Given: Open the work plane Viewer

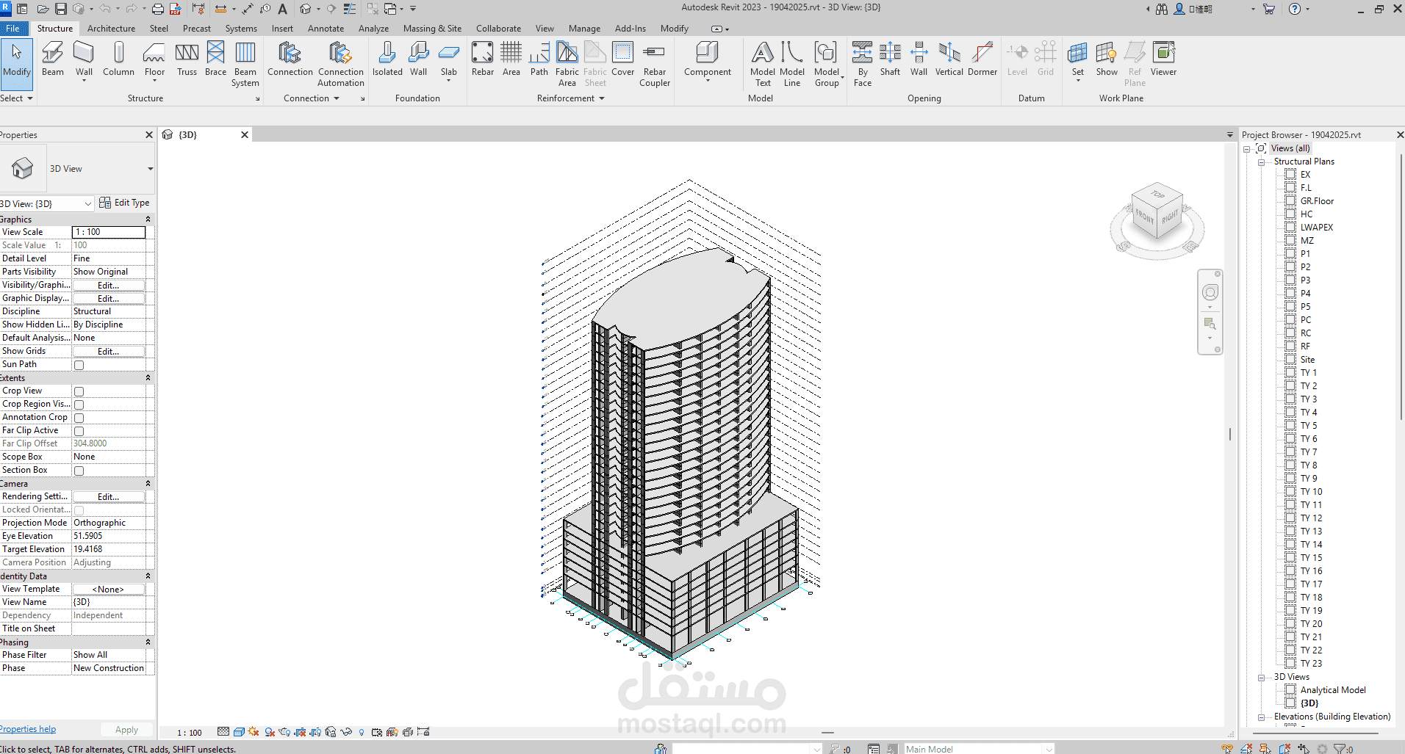Looking at the screenshot, I should [1163, 59].
